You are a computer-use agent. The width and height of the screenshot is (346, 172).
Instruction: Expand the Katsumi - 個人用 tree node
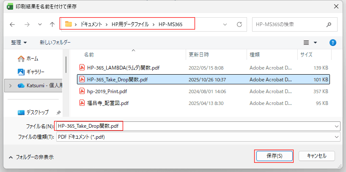click(11, 85)
